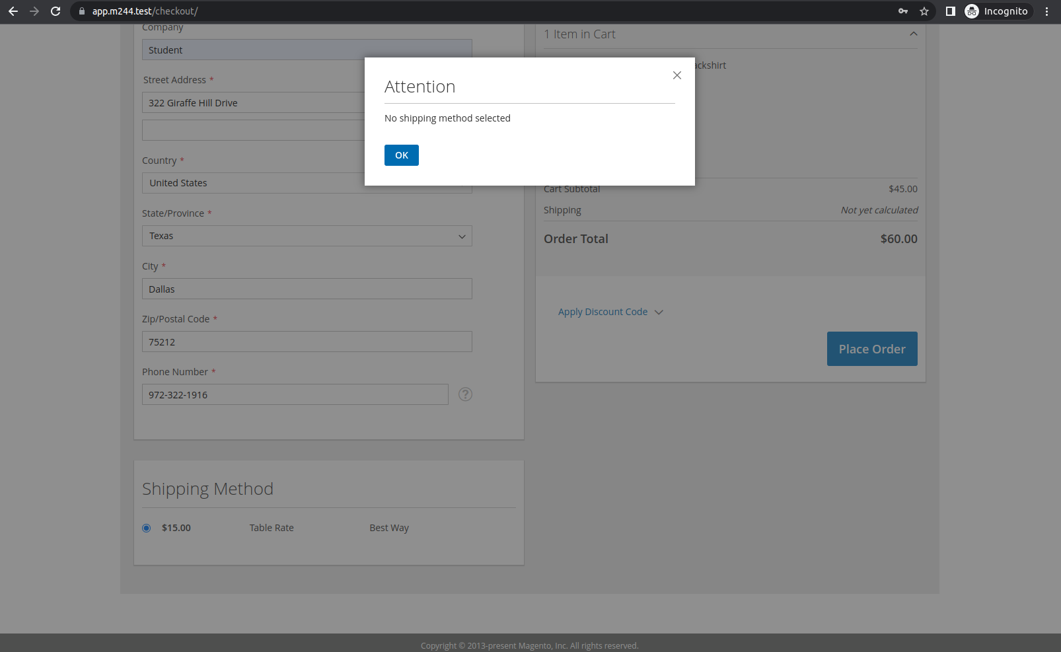Toggle the browser side panel icon

[x=950, y=11]
